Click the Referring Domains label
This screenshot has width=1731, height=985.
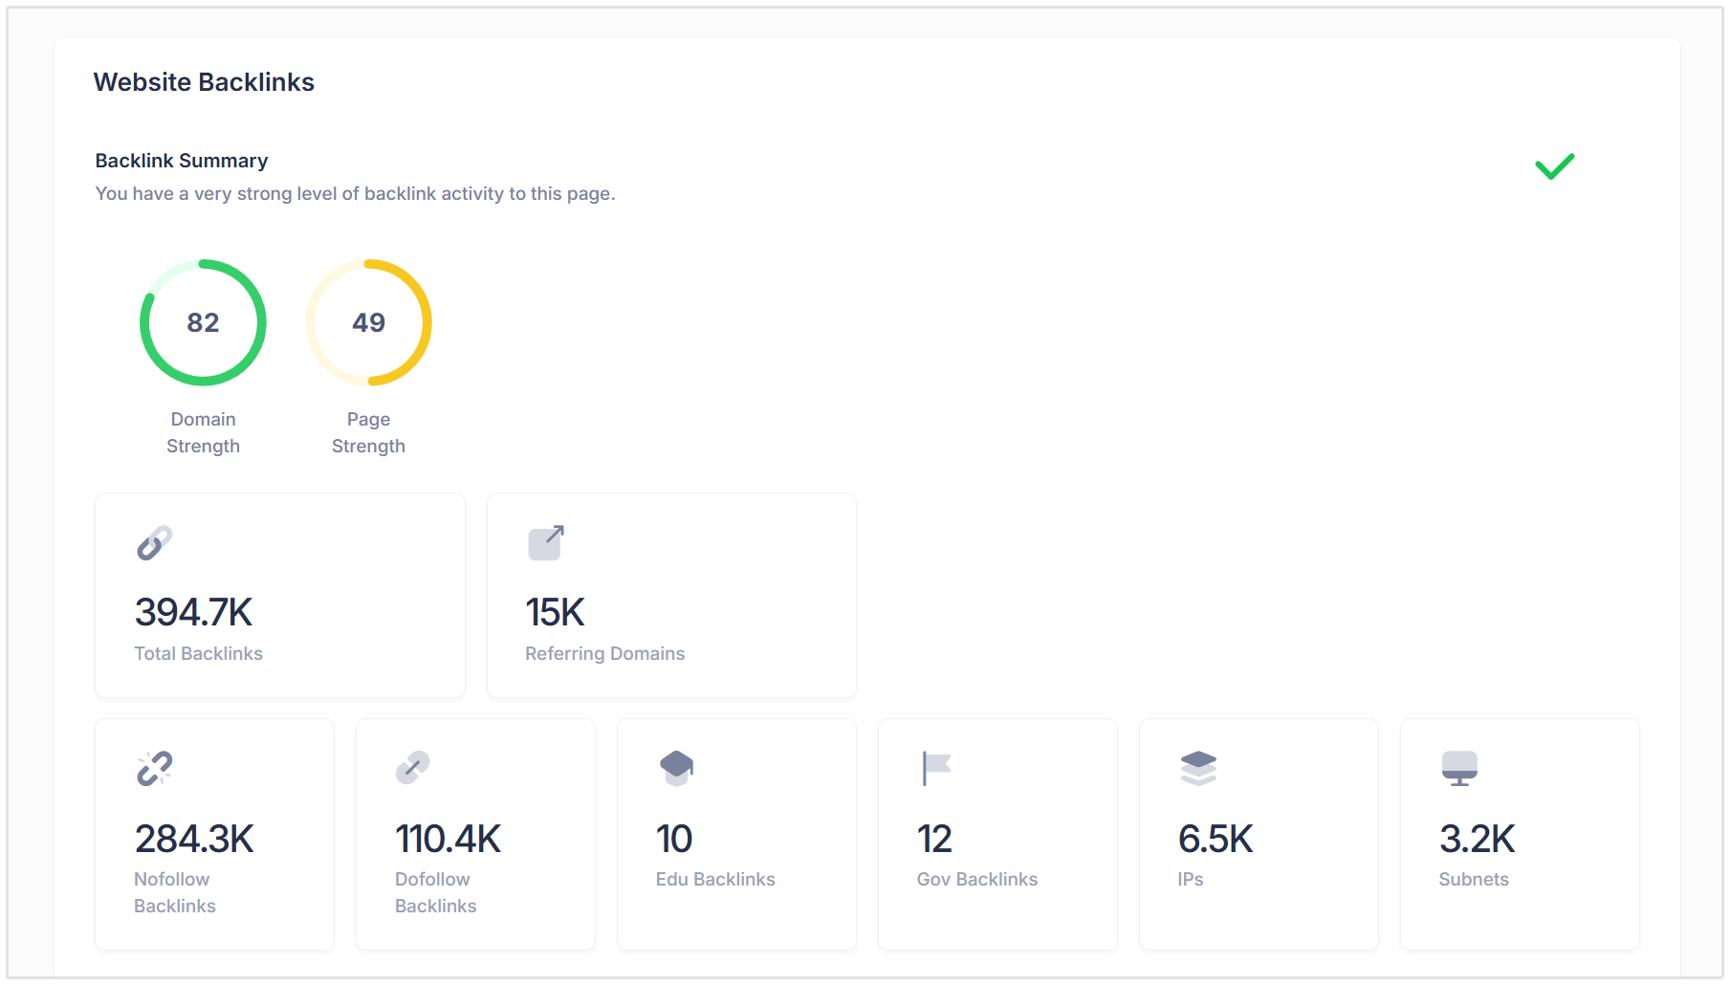click(x=604, y=653)
